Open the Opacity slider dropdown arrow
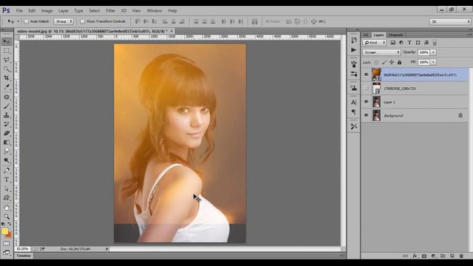The width and height of the screenshot is (473, 266). [x=434, y=52]
